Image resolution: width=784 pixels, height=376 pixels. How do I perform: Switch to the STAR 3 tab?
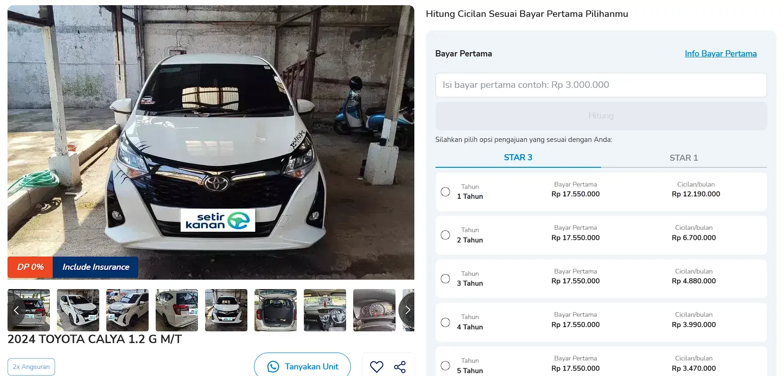(518, 158)
